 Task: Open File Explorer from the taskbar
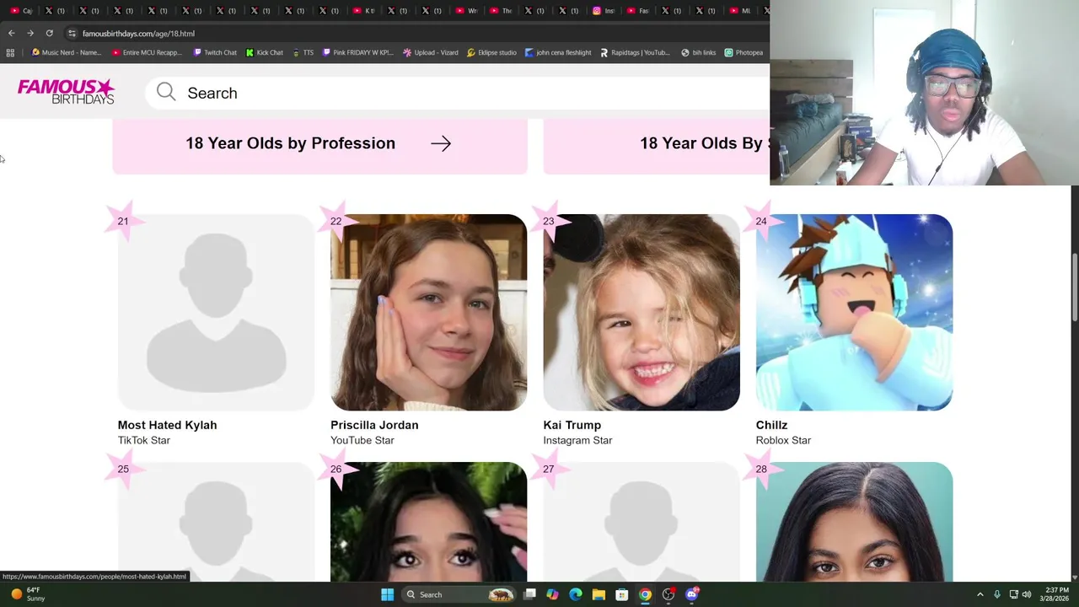(x=599, y=594)
